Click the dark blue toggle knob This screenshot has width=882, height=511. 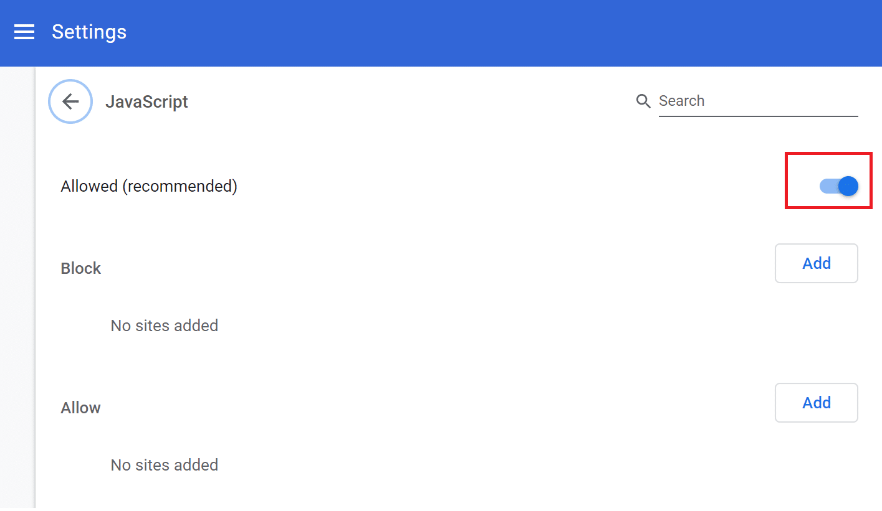pyautogui.click(x=848, y=186)
